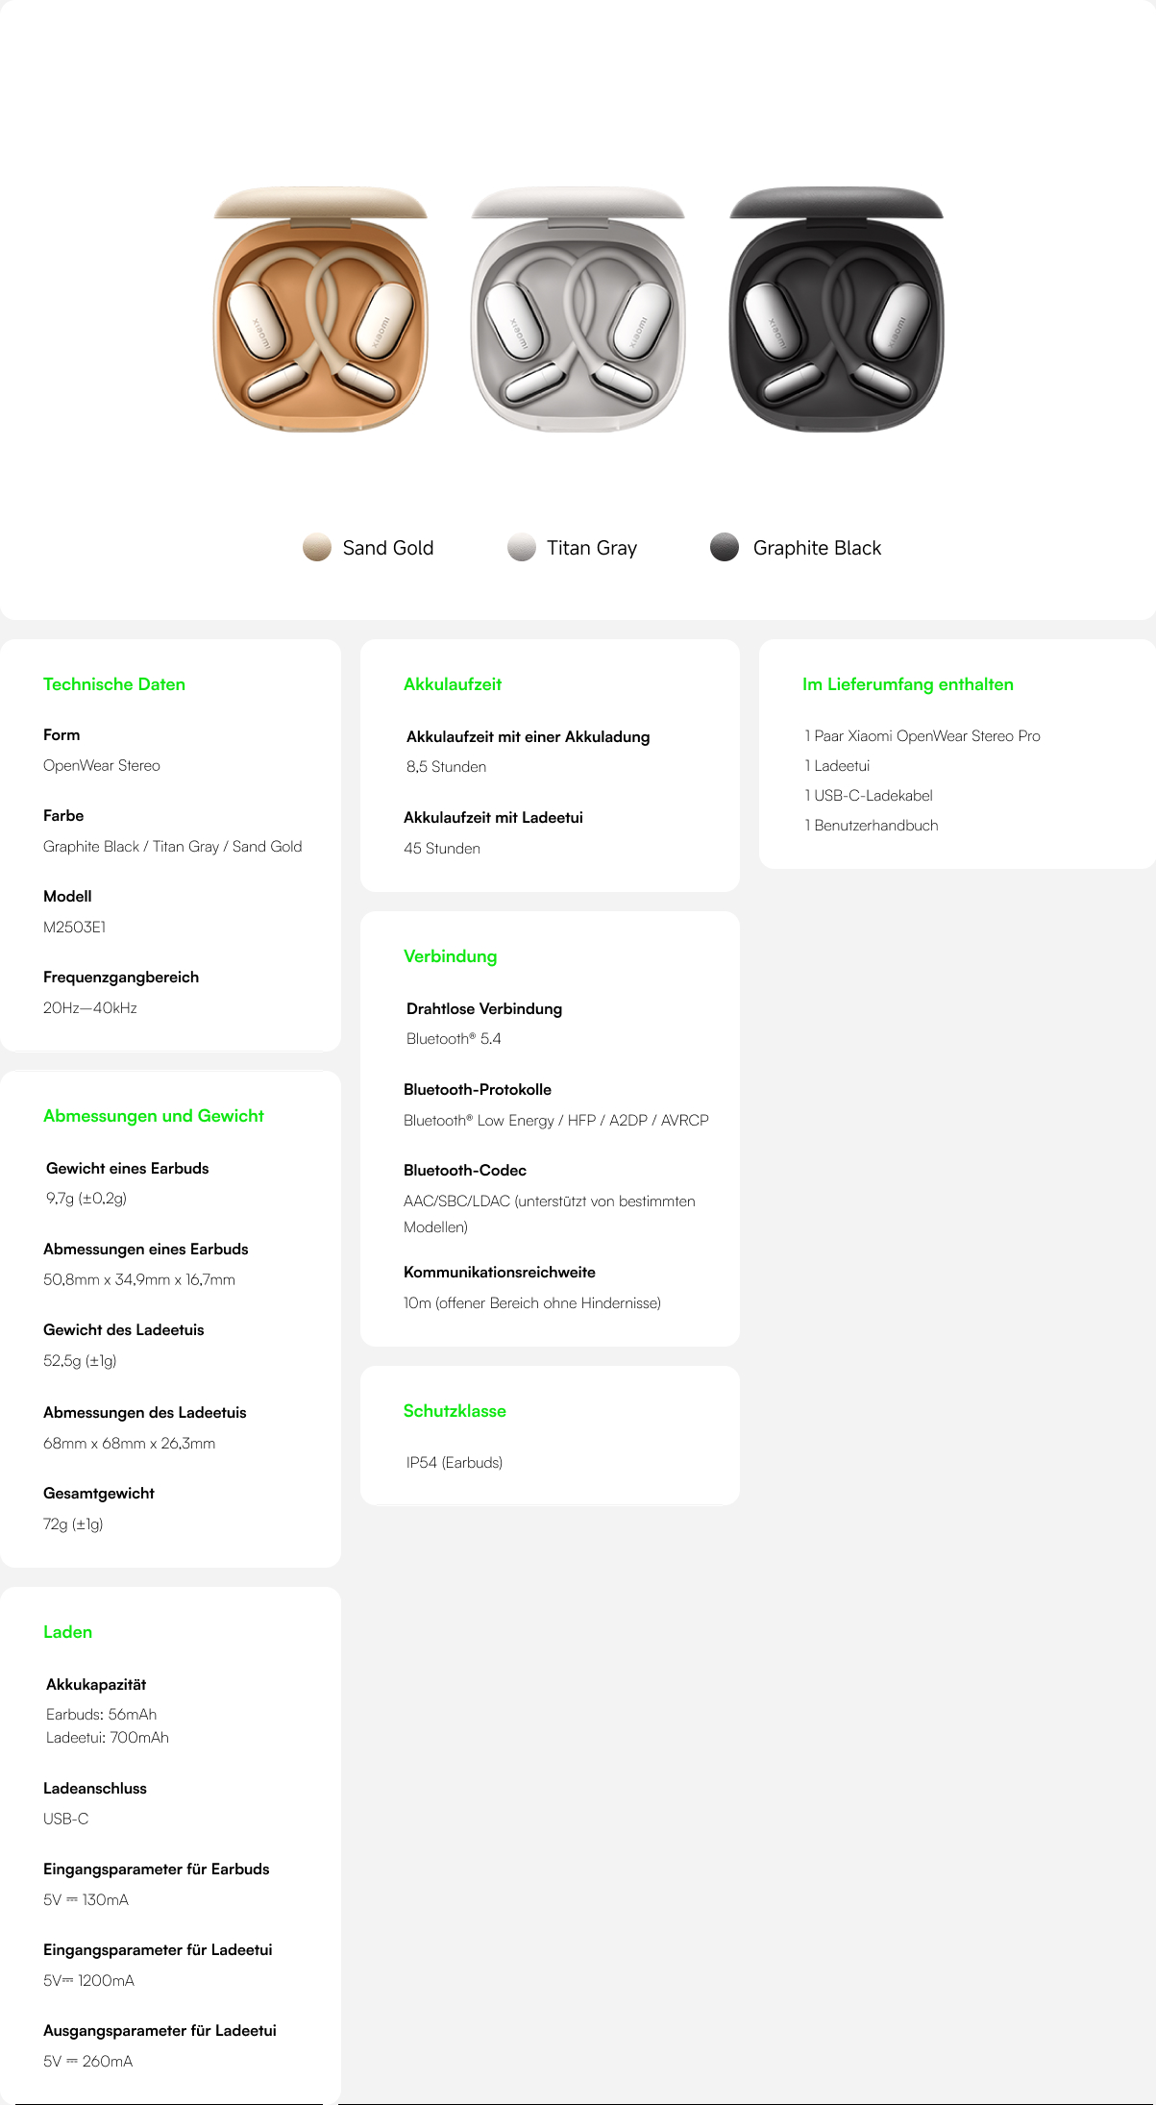Click the 5V 130mA earbuds input value

coord(86,1899)
